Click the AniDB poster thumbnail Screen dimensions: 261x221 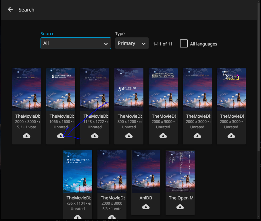pyautogui.click(x=146, y=171)
